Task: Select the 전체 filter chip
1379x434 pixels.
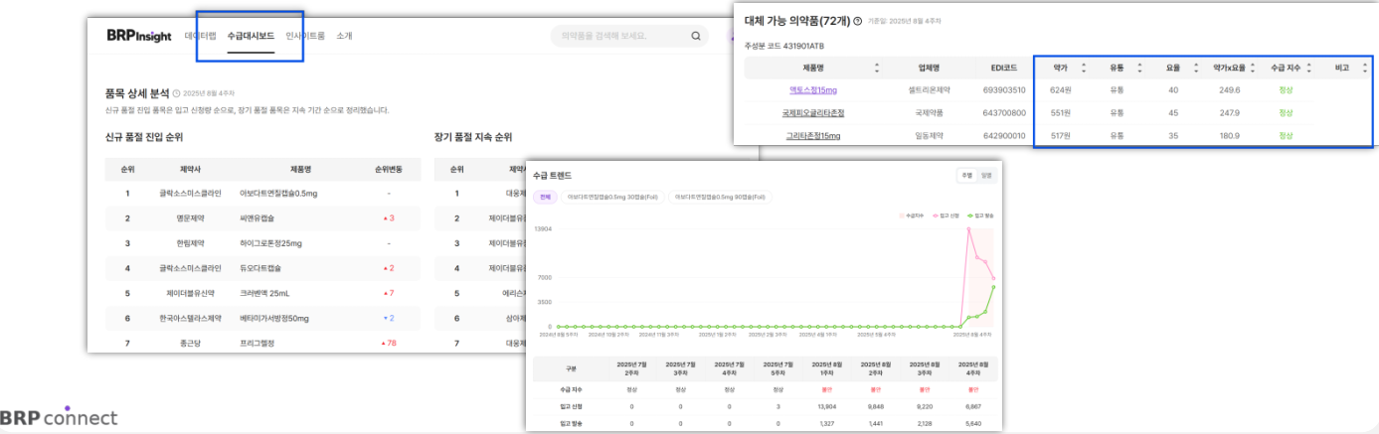Action: [x=545, y=197]
